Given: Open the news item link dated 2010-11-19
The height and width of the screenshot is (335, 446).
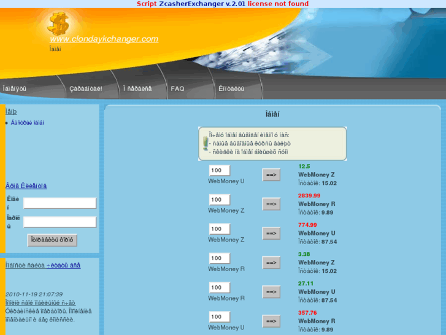Looking at the screenshot, I should pos(40,303).
